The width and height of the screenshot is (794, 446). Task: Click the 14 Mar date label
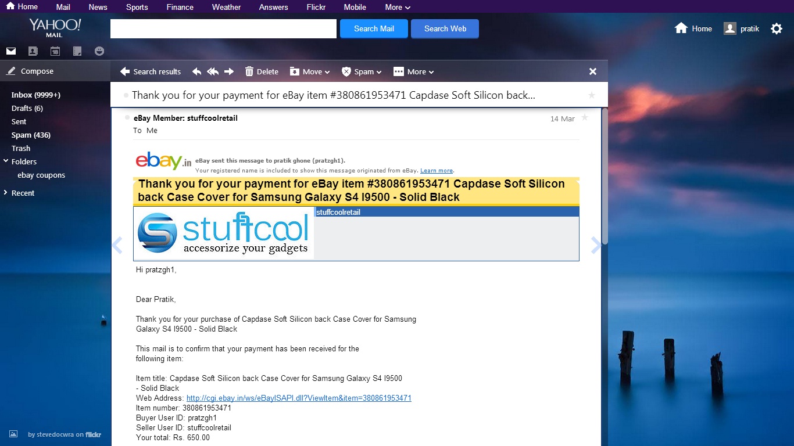[563, 118]
